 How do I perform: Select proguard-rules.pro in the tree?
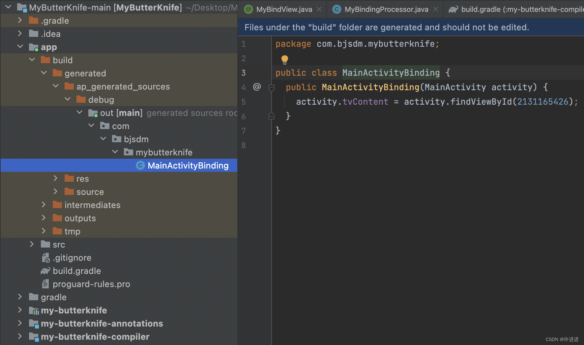[119, 284]
